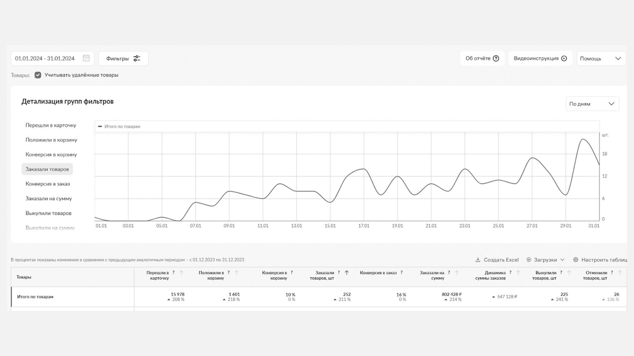Open the По дням period dropdown
This screenshot has height=356, width=634.
pyautogui.click(x=592, y=104)
